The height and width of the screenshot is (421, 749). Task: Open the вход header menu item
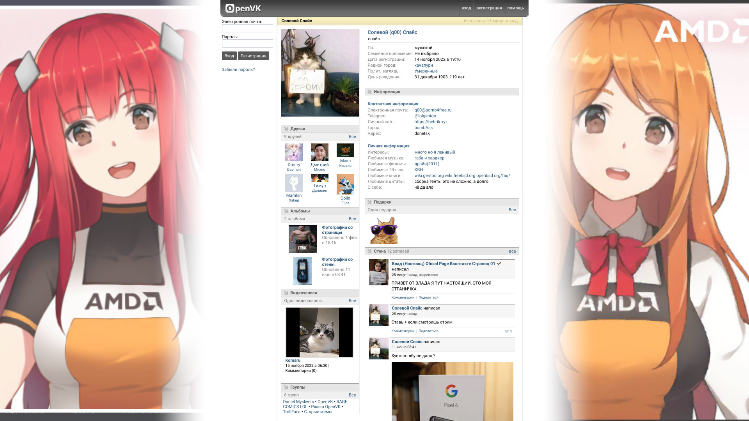(466, 8)
